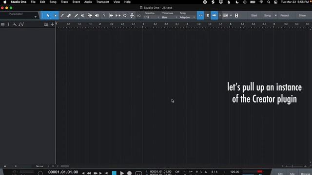Select the Bend tool
The height and width of the screenshot is (175, 312).
[90, 16]
